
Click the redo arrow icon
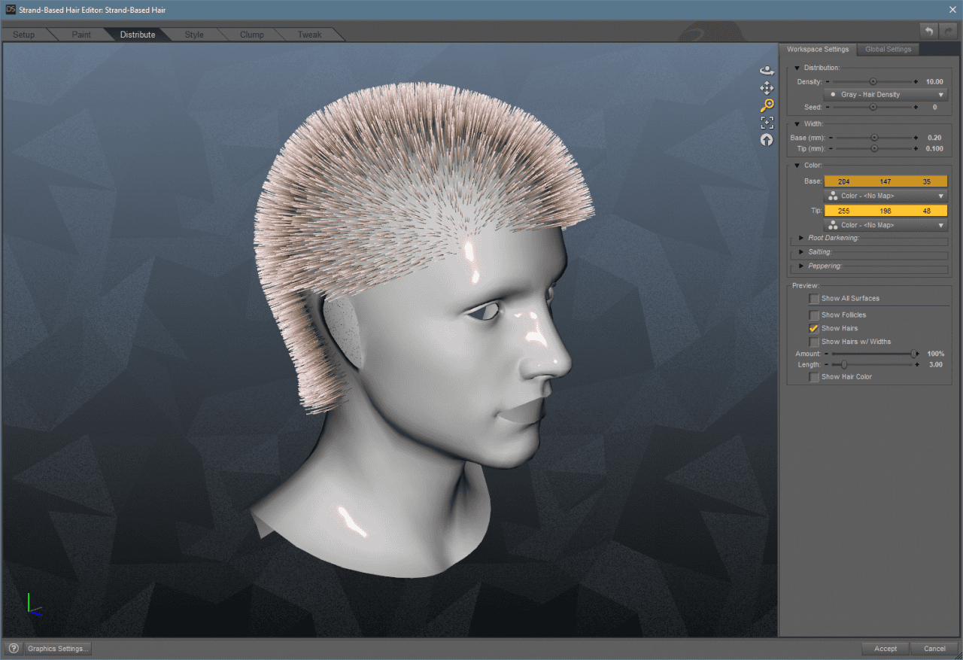point(946,31)
